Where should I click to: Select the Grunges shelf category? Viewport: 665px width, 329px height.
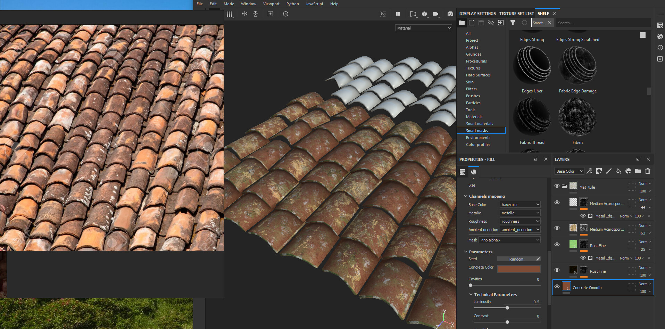pyautogui.click(x=473, y=54)
